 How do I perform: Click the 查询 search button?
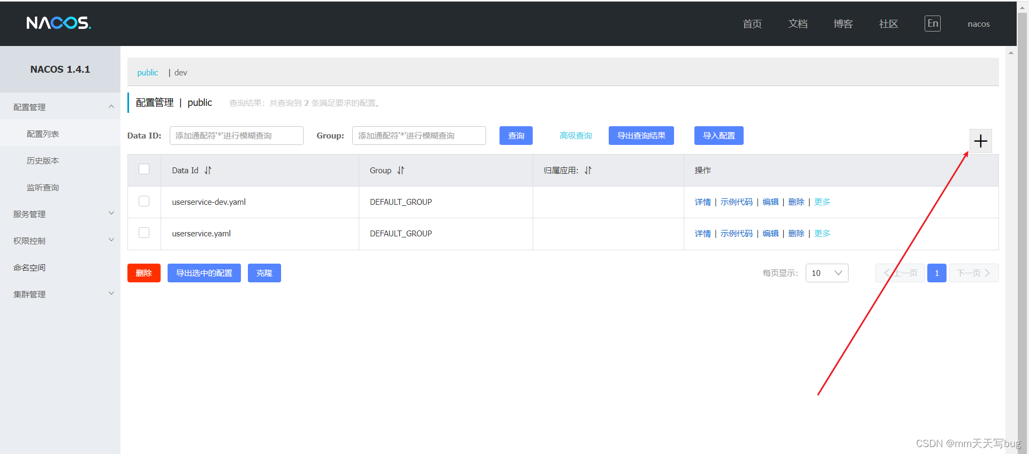pos(516,135)
